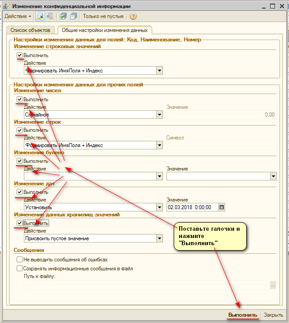Viewport: 289px width, 323px height.
Task: Click the uncheck-all boxes toolbar icon
Action: tap(73, 16)
